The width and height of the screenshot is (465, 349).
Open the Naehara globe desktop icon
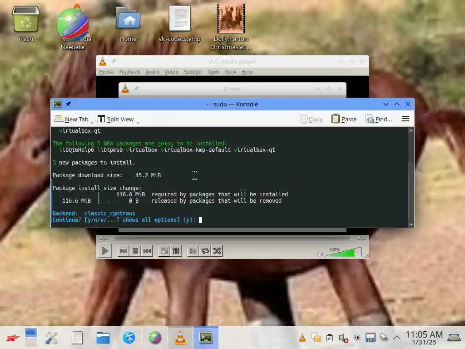point(73,27)
